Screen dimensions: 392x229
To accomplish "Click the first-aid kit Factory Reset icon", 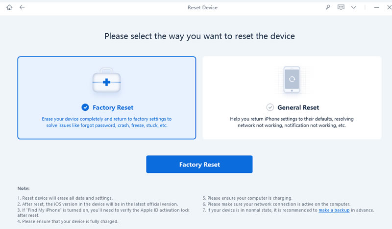I will [106, 80].
